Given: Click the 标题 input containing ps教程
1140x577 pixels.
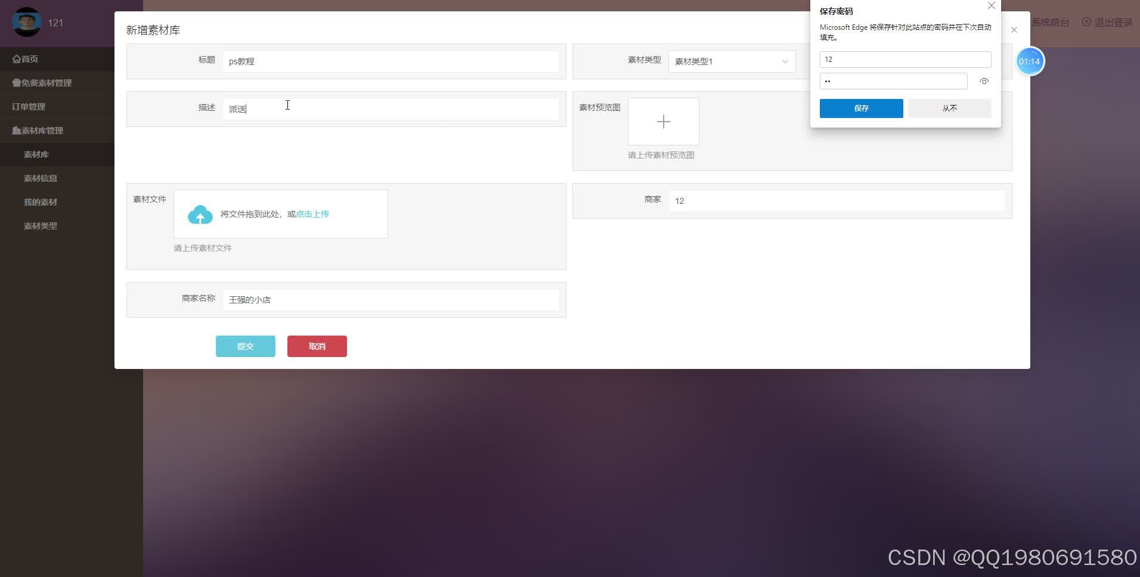Looking at the screenshot, I should [x=391, y=61].
